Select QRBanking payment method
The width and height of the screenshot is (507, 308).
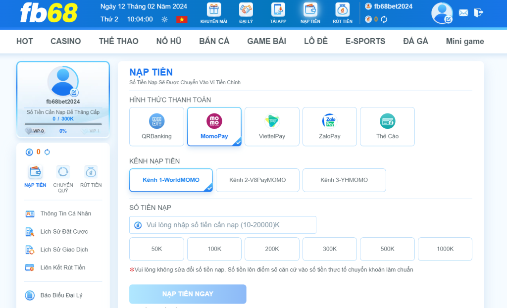[156, 127]
